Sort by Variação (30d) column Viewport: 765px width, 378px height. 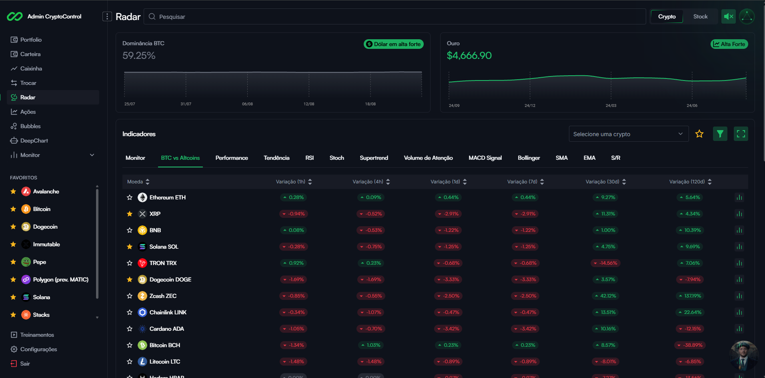[606, 182]
